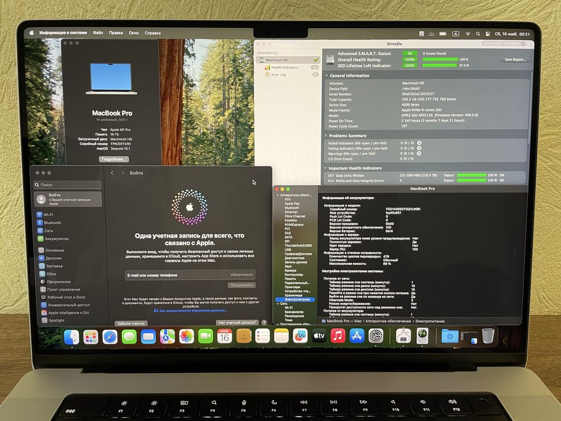The height and width of the screenshot is (421, 561).
Task: Click Забыли пароль button
Action: tap(131, 323)
